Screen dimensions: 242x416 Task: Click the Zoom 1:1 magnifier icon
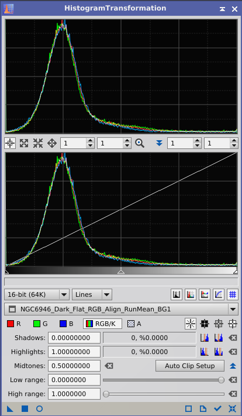[140, 143]
